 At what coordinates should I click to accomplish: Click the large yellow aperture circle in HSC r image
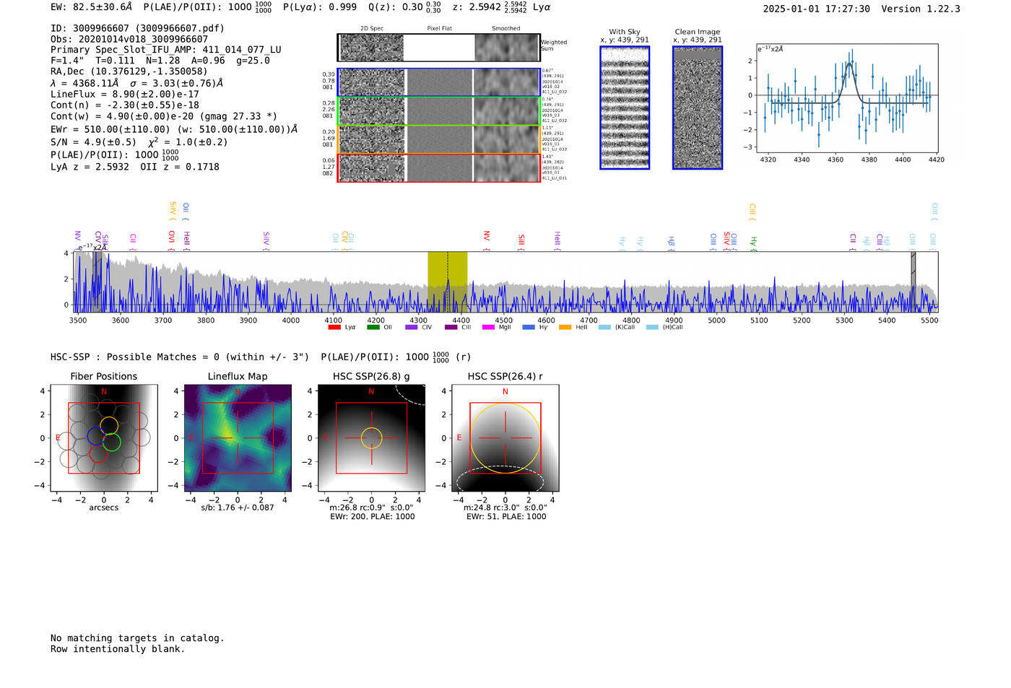coord(505,438)
